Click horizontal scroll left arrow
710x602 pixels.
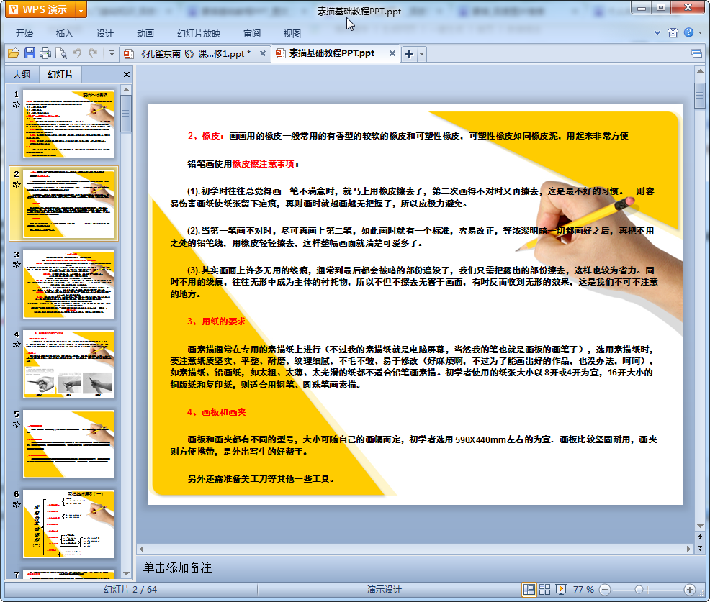click(x=142, y=549)
